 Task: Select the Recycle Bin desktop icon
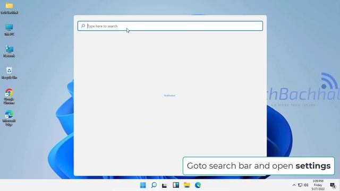pyautogui.click(x=10, y=73)
